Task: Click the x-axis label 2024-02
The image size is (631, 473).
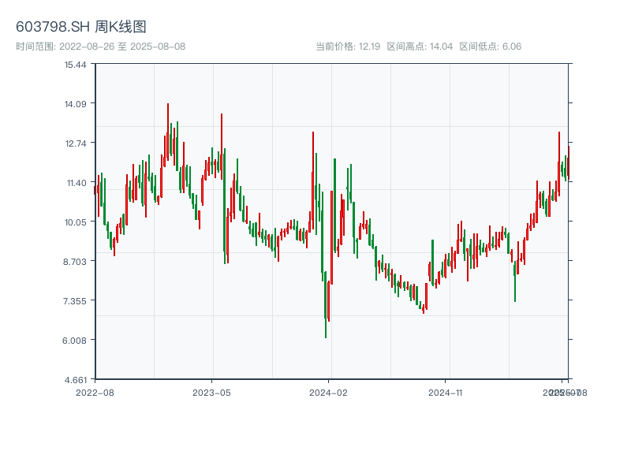Action: point(328,393)
